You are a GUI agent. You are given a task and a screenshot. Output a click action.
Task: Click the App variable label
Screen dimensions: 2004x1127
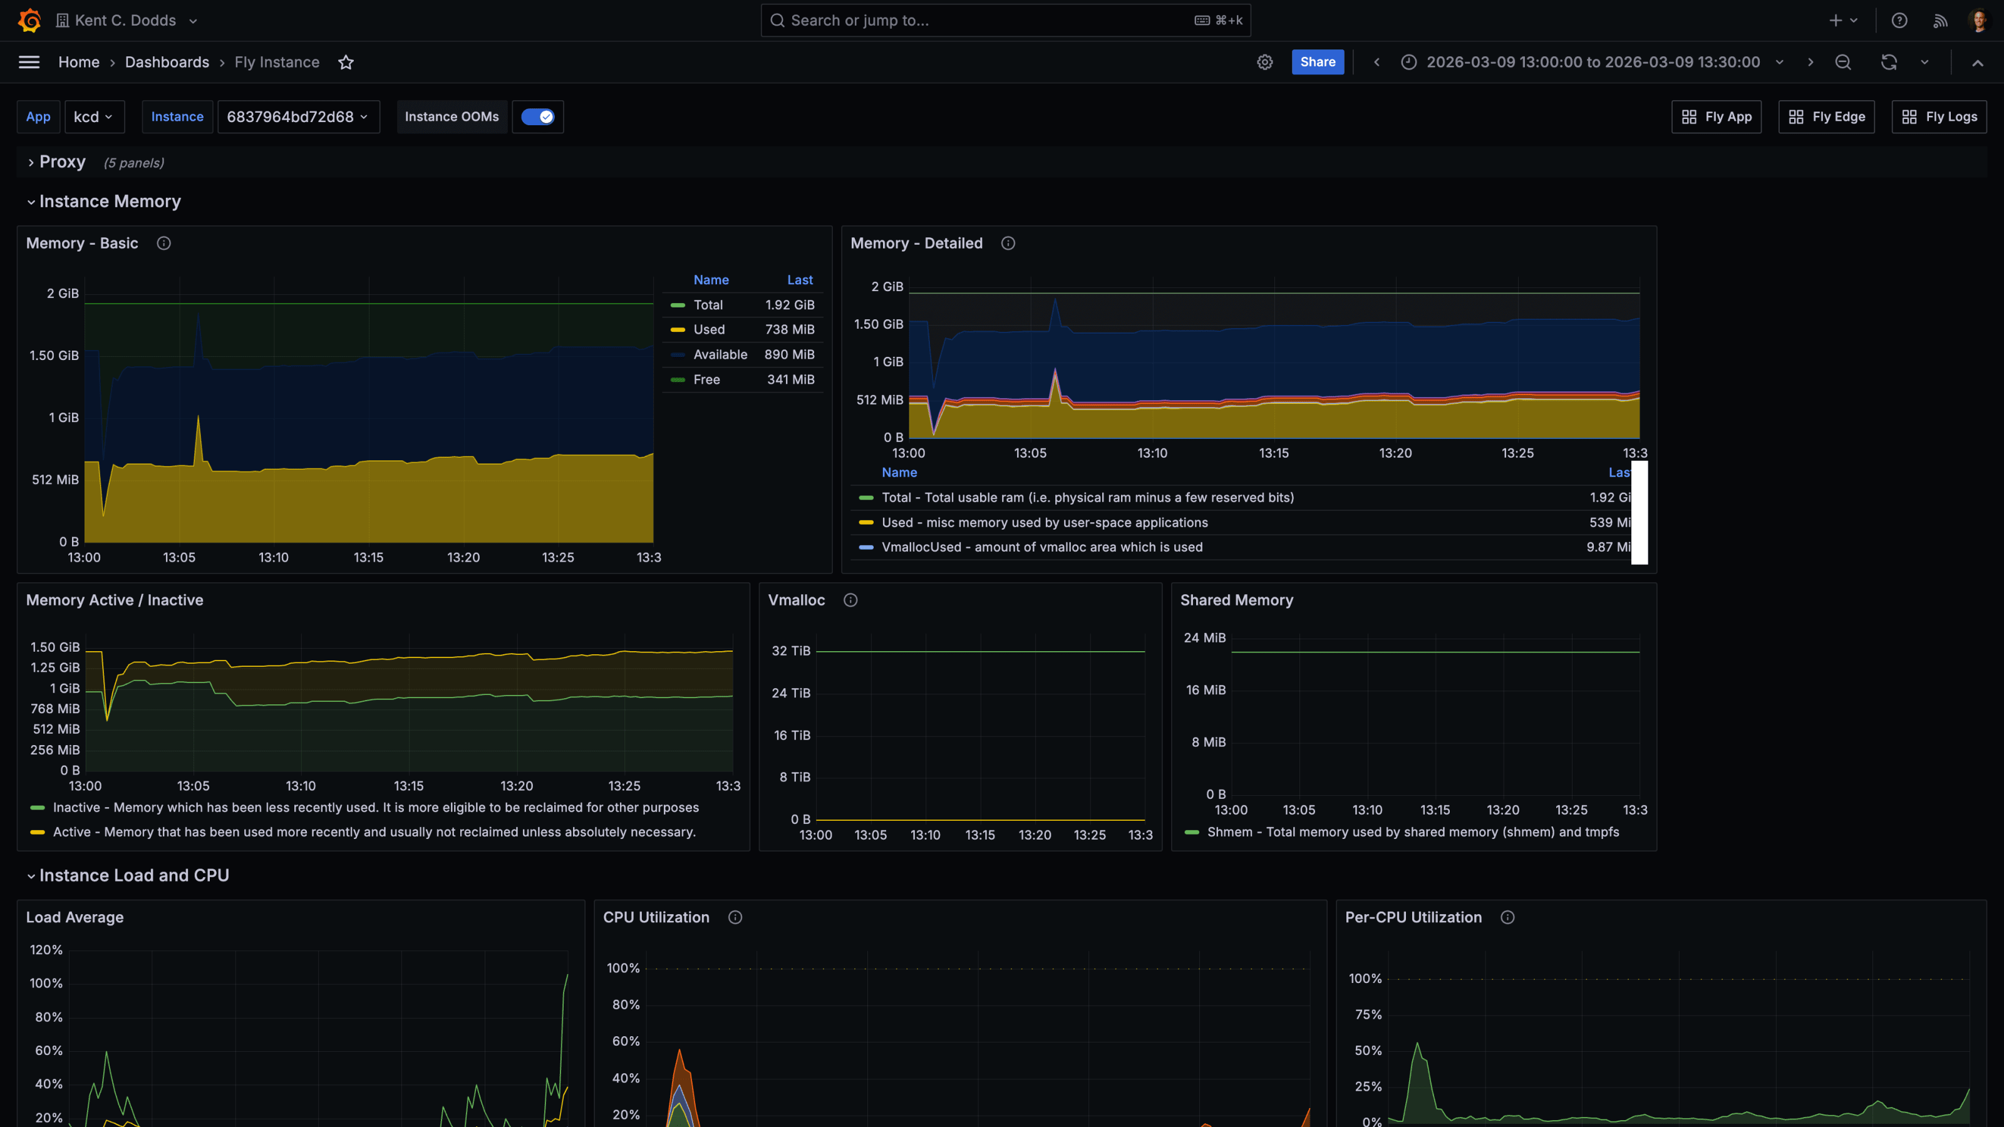click(x=38, y=116)
